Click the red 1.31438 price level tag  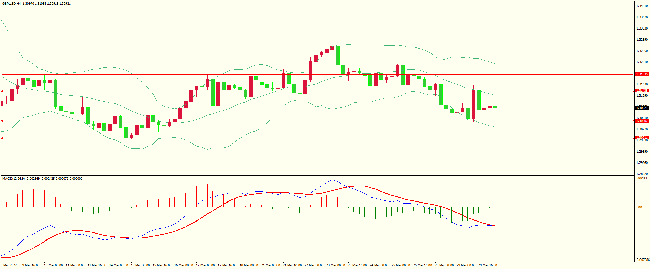[x=642, y=91]
